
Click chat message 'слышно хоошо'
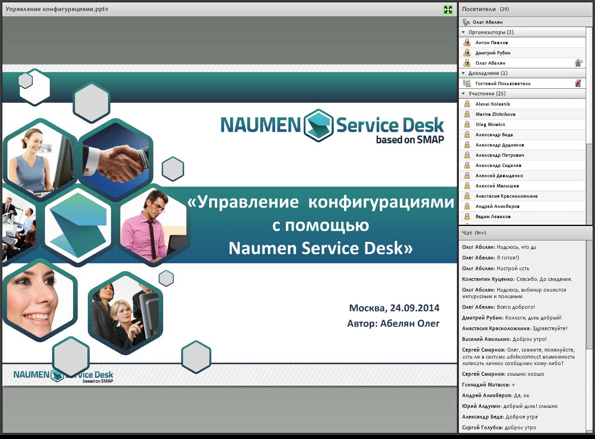pos(503,374)
